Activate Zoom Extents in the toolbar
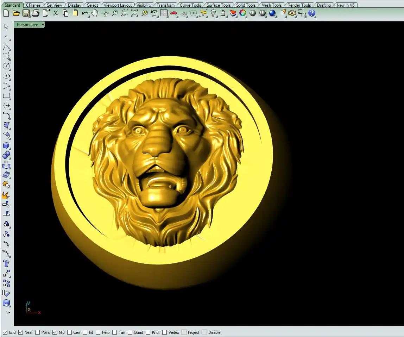 (x=134, y=13)
